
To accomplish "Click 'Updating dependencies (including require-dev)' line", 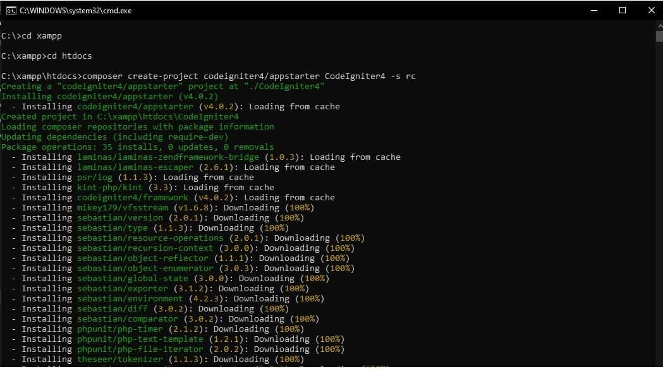I will point(114,137).
